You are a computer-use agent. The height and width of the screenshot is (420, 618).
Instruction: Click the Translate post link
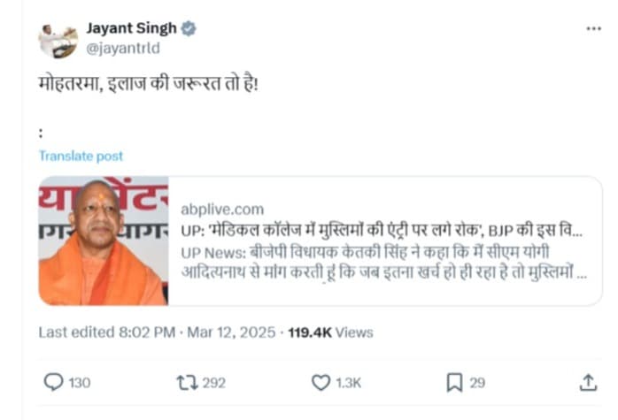[81, 156]
